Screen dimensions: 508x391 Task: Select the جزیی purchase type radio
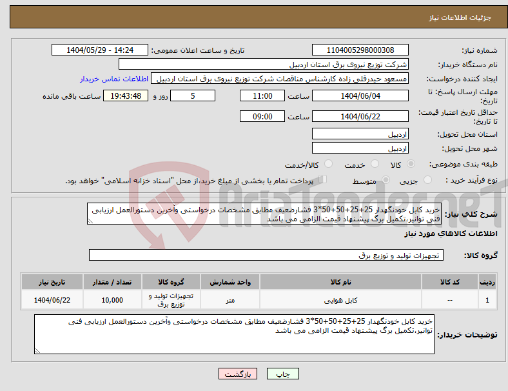coord(427,180)
